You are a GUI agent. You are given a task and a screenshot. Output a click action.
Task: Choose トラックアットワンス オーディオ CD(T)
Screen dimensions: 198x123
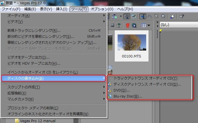coord(150,78)
